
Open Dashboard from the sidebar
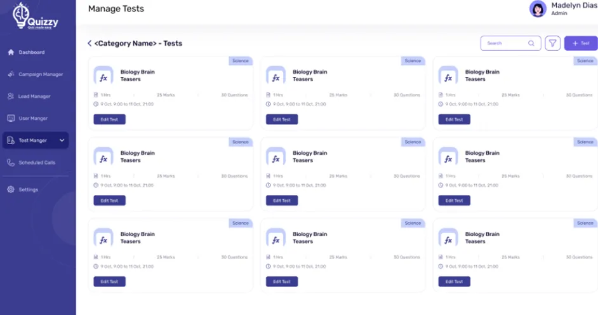point(32,52)
